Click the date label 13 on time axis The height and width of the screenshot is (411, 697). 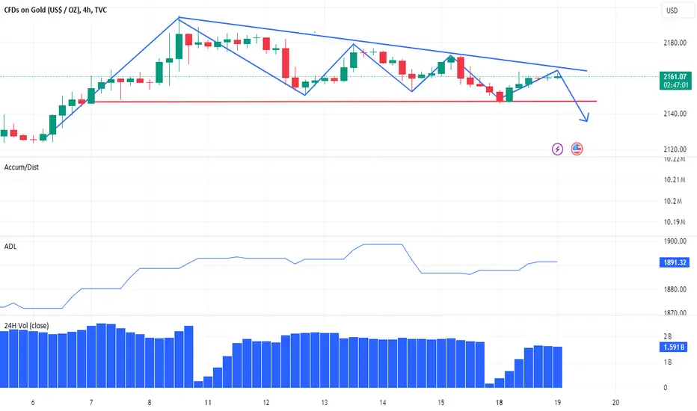tap(325, 403)
